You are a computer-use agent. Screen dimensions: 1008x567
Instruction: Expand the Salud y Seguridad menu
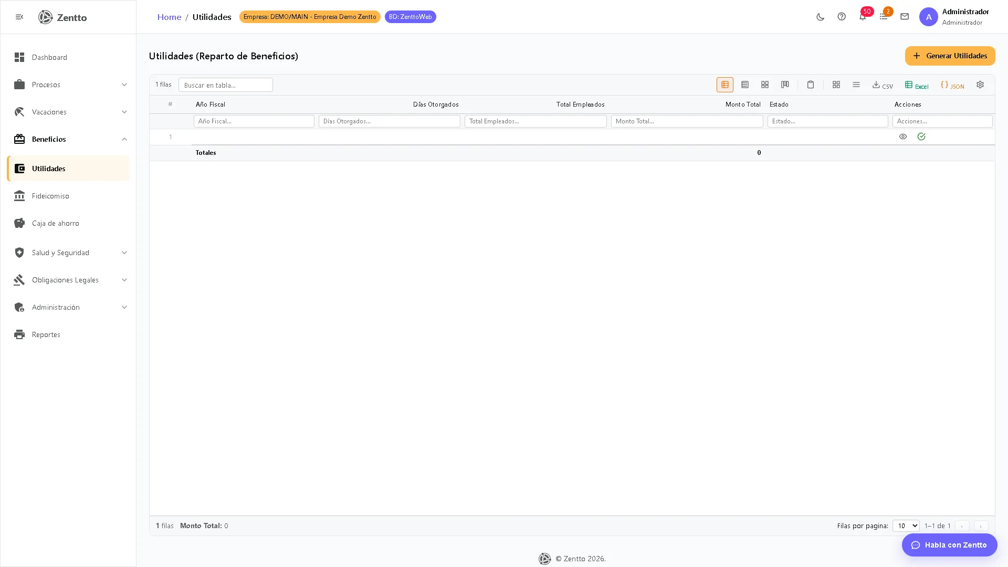click(x=68, y=253)
